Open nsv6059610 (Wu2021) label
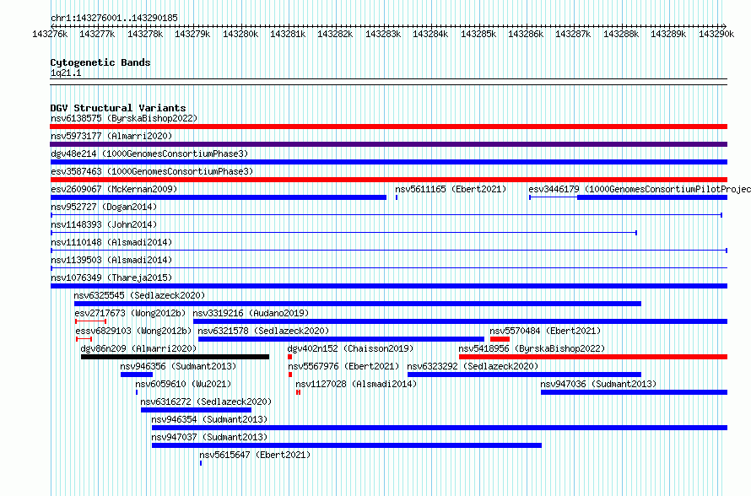This screenshot has height=496, width=751. [183, 384]
